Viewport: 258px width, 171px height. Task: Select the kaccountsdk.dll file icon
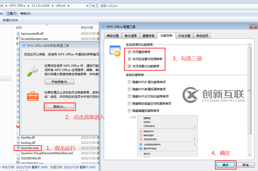(18, 34)
